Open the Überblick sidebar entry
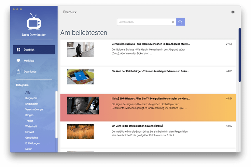The height and width of the screenshot is (167, 251). point(34,50)
